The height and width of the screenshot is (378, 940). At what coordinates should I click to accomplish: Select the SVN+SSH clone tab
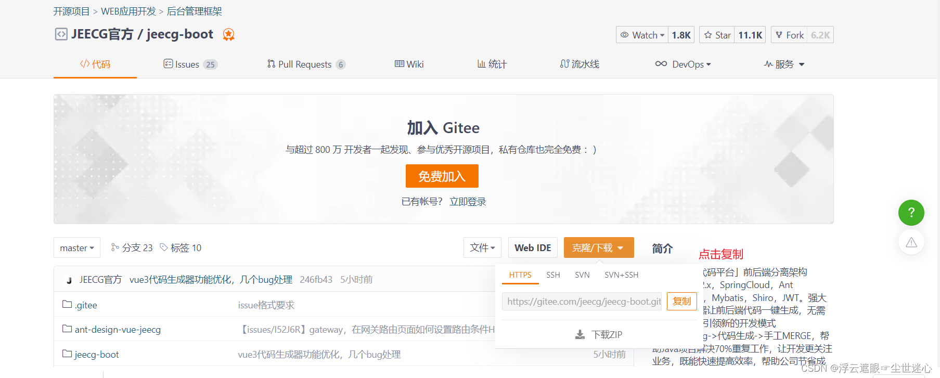[621, 275]
